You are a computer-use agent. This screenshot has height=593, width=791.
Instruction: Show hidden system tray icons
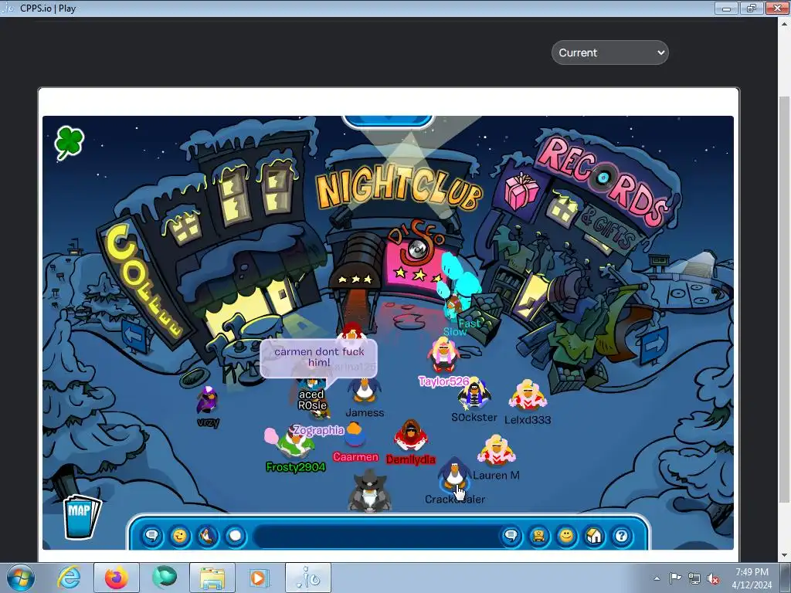pyautogui.click(x=657, y=578)
